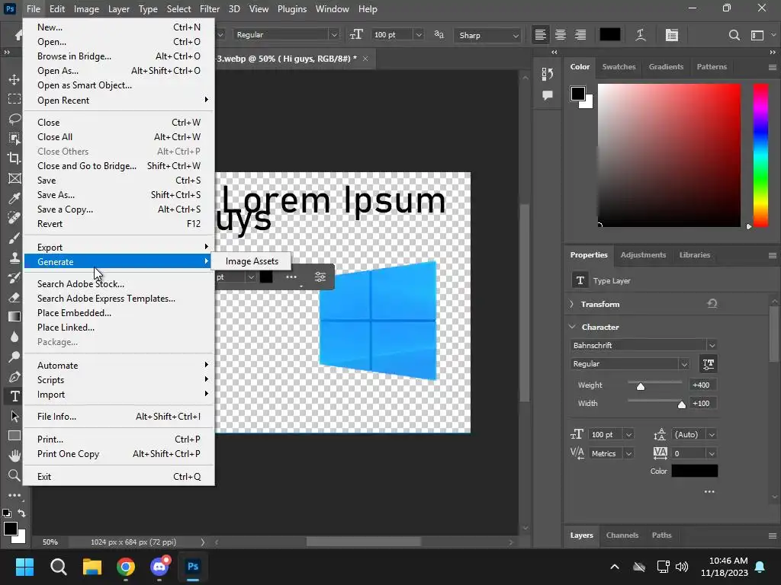Reset transform in Properties panel
Screen dimensions: 781x585
[712, 303]
